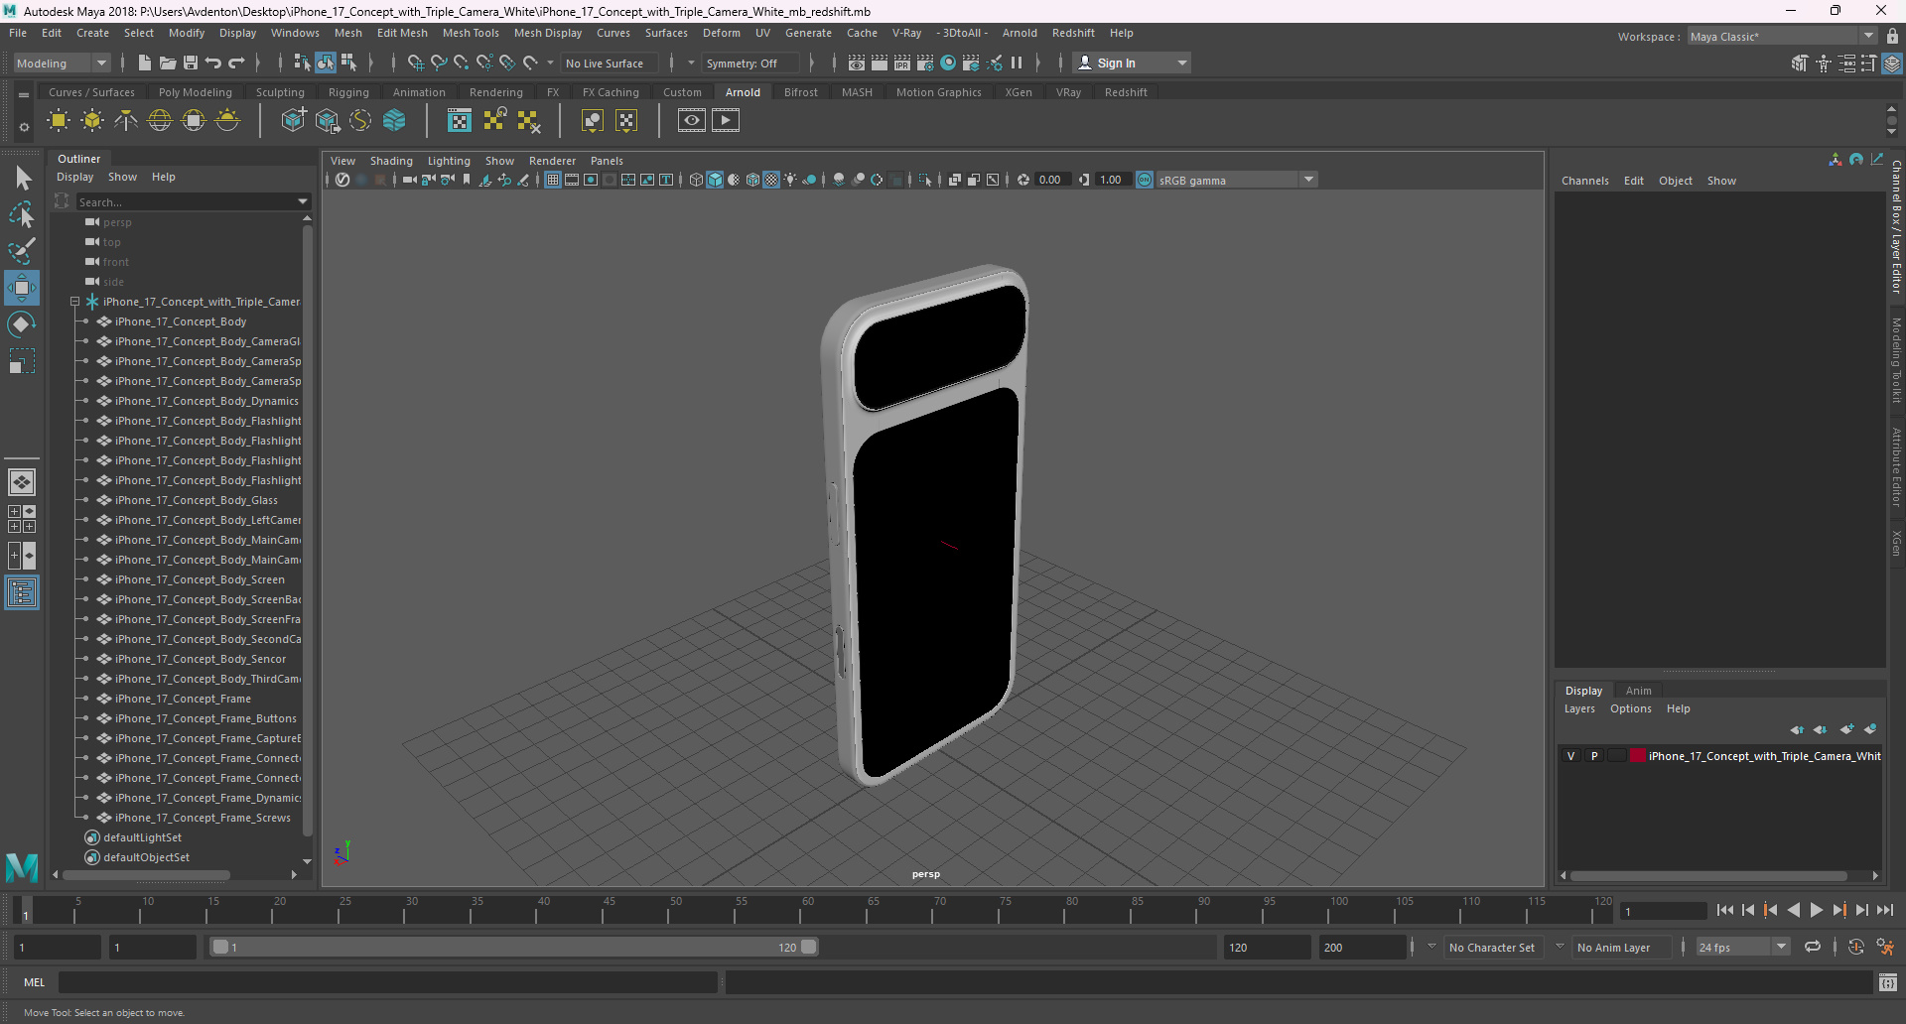1906x1024 pixels.
Task: Go to the end of playback range
Action: pyautogui.click(x=1885, y=910)
